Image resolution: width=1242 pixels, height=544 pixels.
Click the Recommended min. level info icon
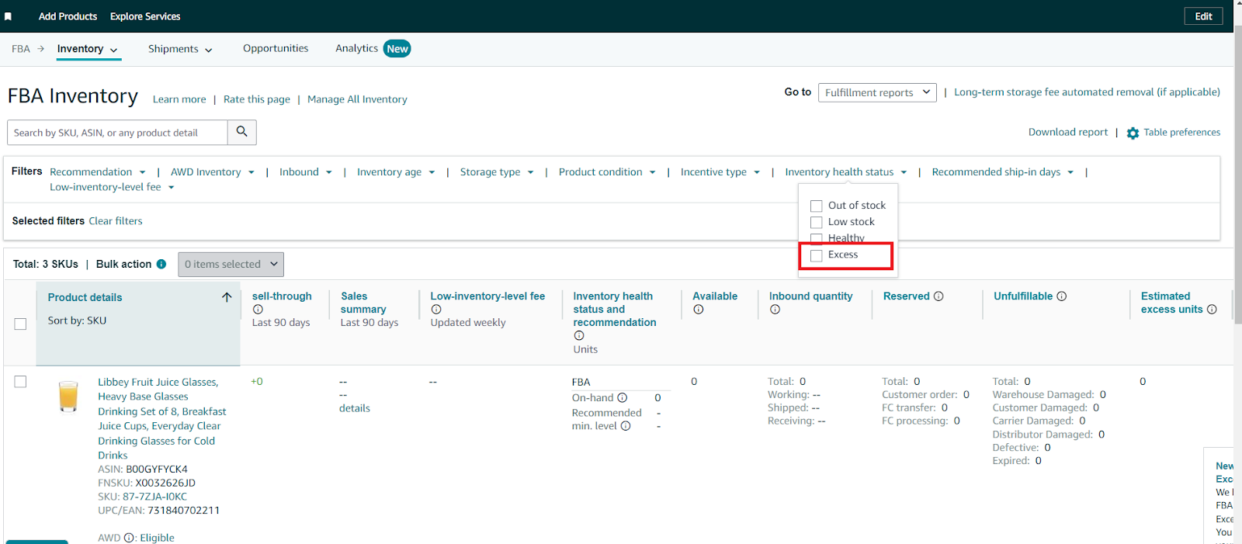point(626,426)
